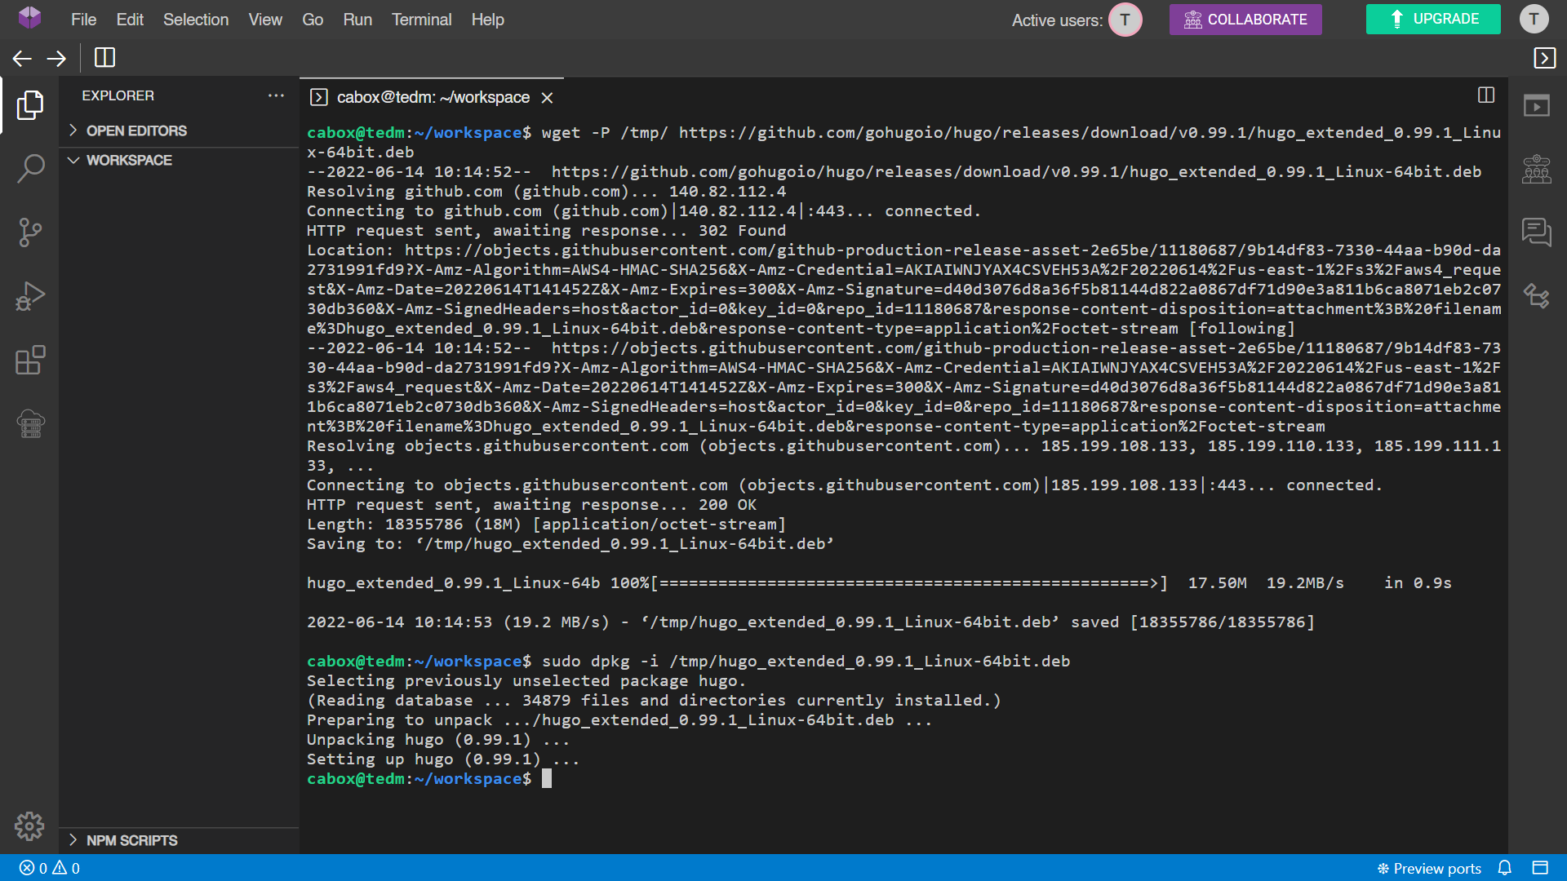Click the Upgrade button
Viewport: 1567px width, 881px height.
tap(1432, 19)
